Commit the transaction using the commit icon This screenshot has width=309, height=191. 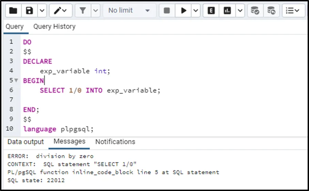[255, 11]
